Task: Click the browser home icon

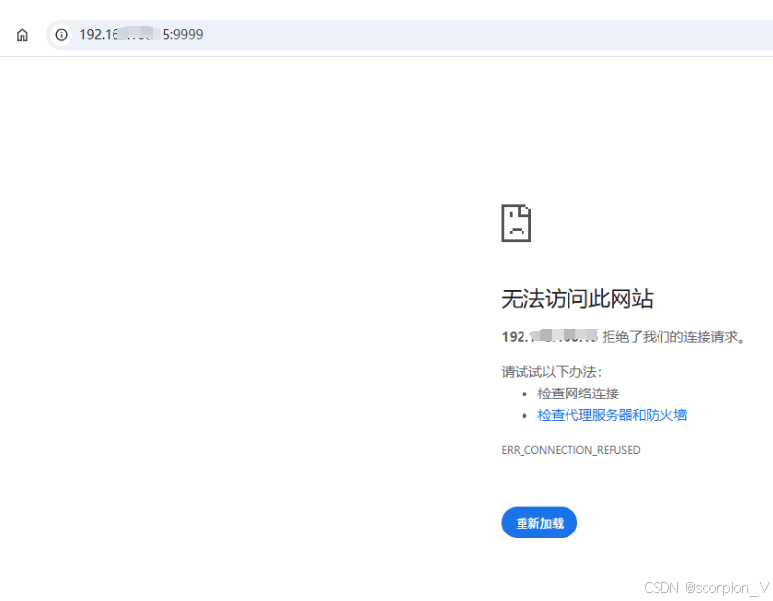Action: 23,35
